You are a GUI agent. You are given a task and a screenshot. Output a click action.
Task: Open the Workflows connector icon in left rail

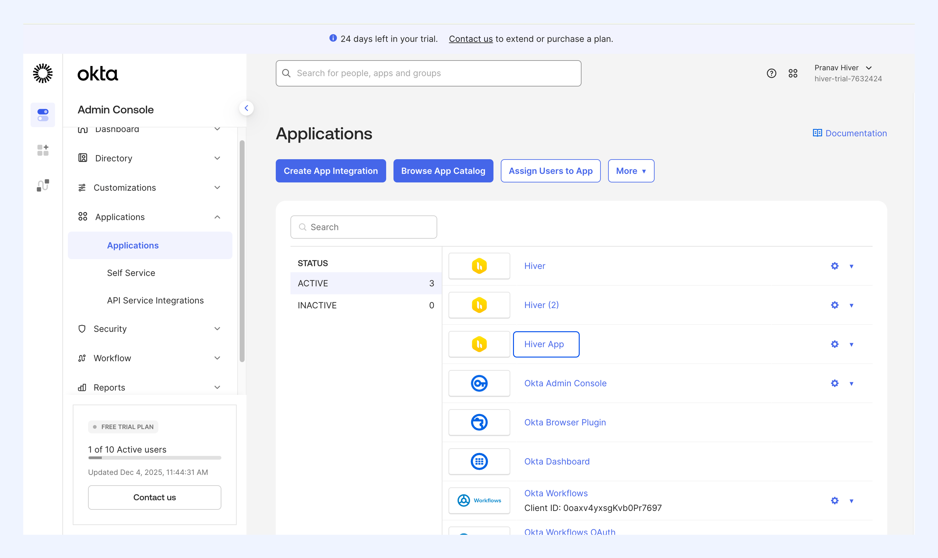coord(43,185)
